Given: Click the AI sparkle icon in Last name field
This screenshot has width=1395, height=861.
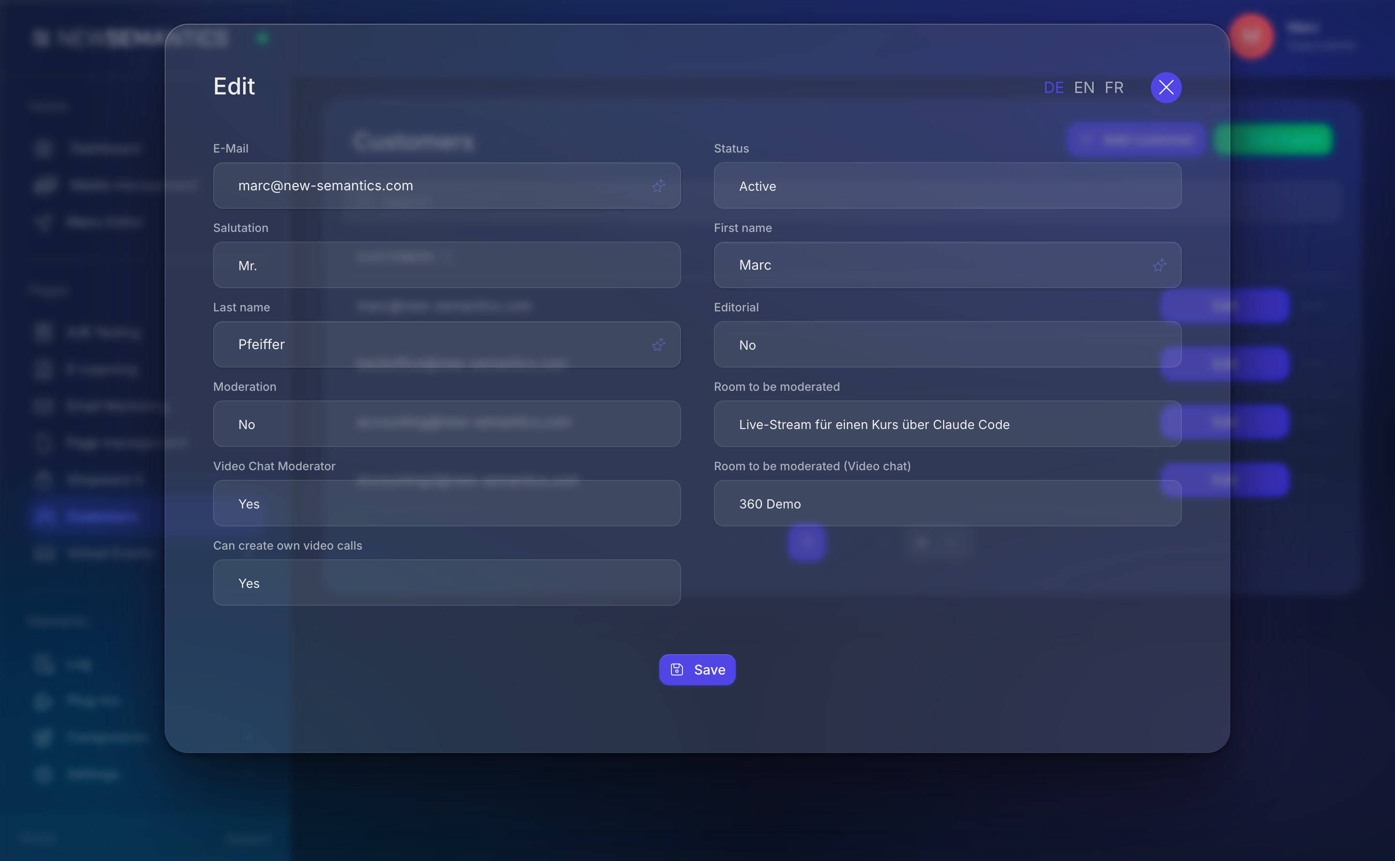Looking at the screenshot, I should [658, 344].
